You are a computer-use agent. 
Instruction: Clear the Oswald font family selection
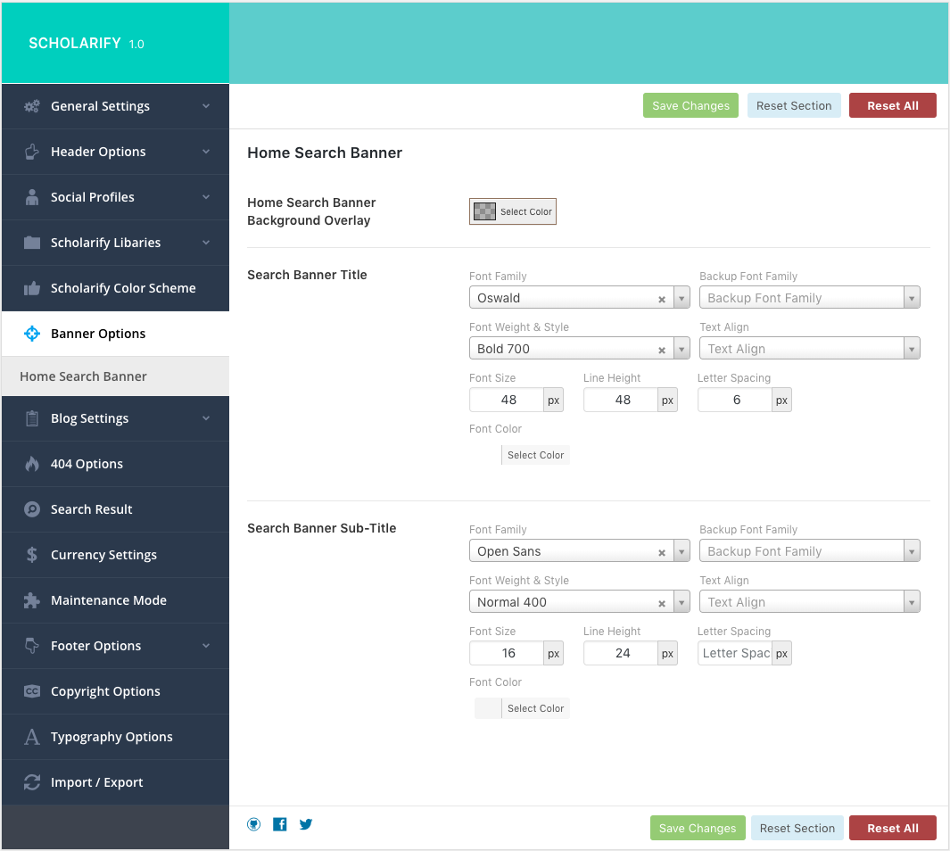tap(662, 299)
